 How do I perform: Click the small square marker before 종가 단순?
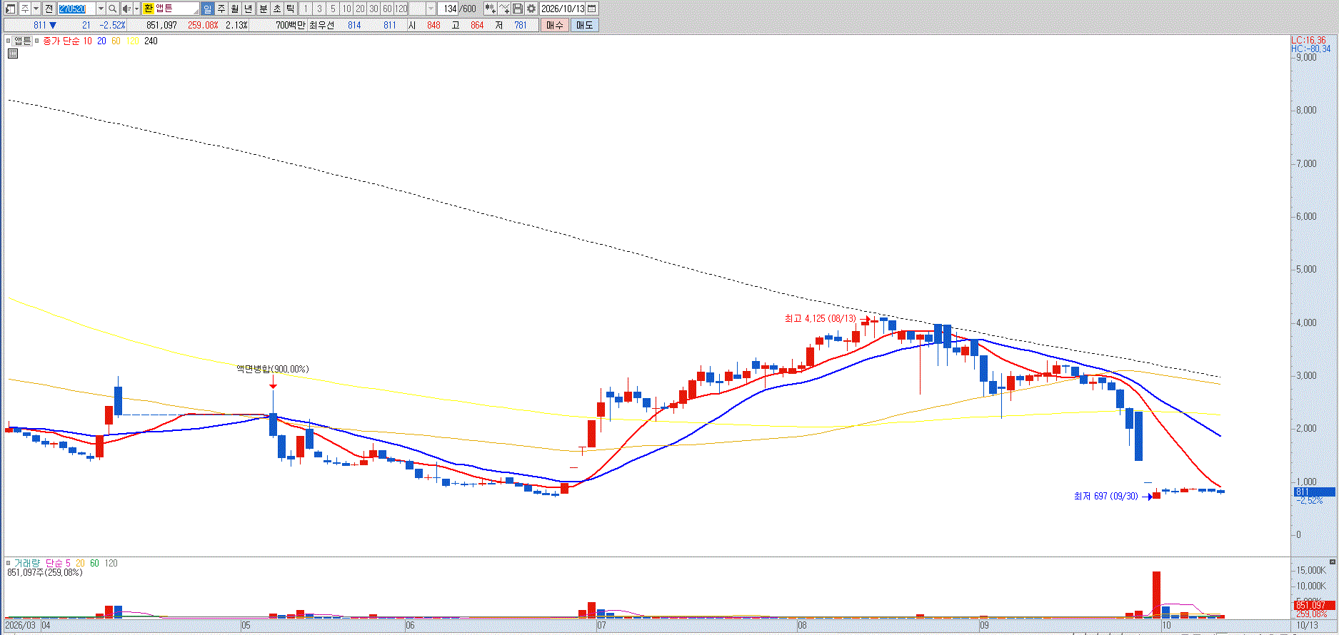point(37,41)
